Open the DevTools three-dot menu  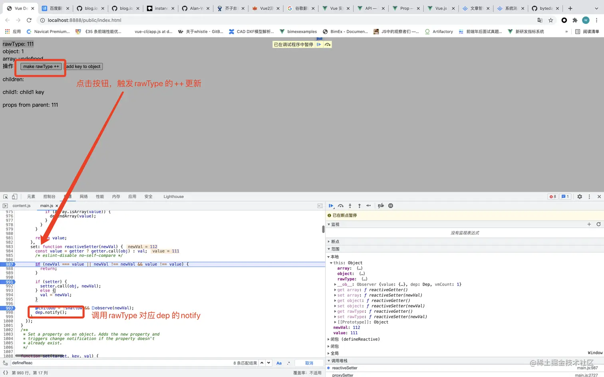click(x=589, y=197)
